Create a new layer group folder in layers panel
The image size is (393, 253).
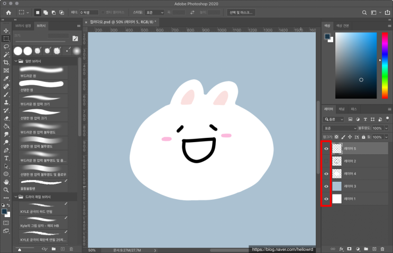pos(366,249)
